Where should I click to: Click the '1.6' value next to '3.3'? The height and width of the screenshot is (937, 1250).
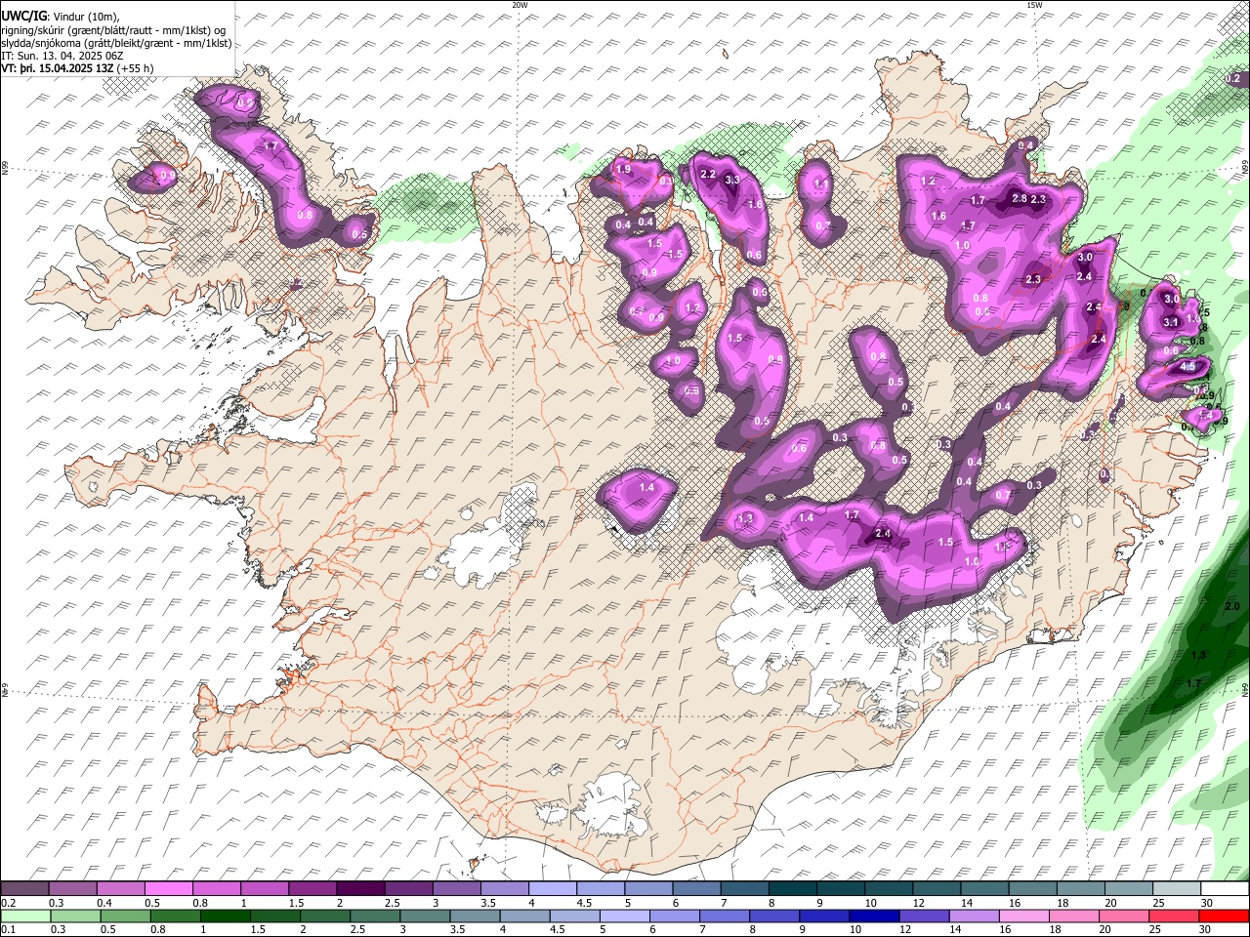click(x=754, y=205)
